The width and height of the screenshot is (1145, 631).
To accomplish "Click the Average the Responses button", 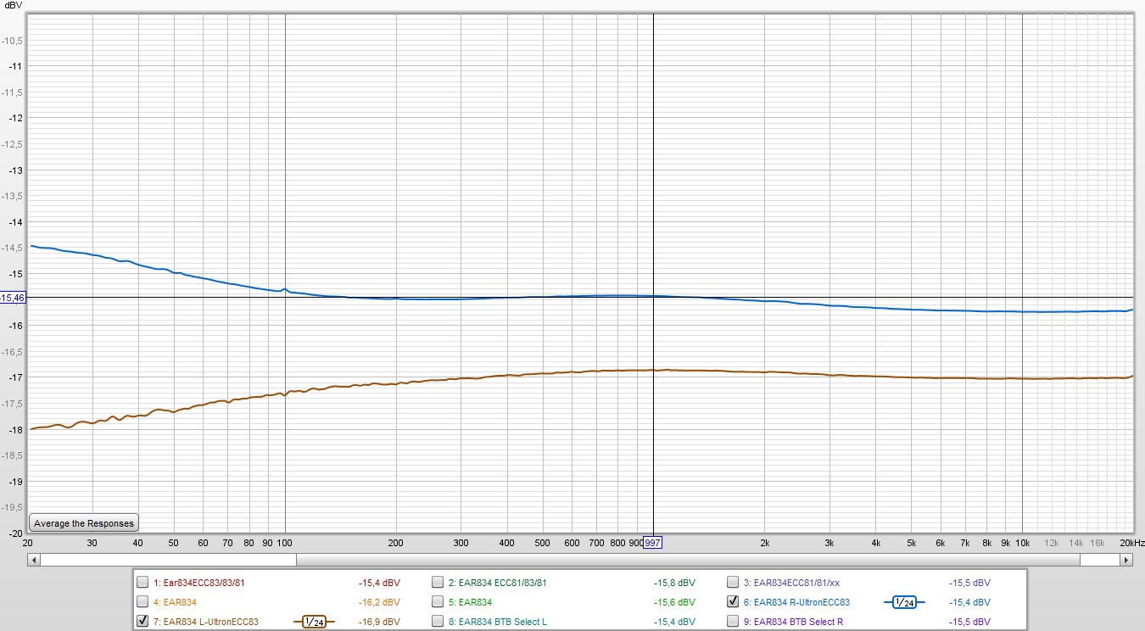I will pos(83,523).
